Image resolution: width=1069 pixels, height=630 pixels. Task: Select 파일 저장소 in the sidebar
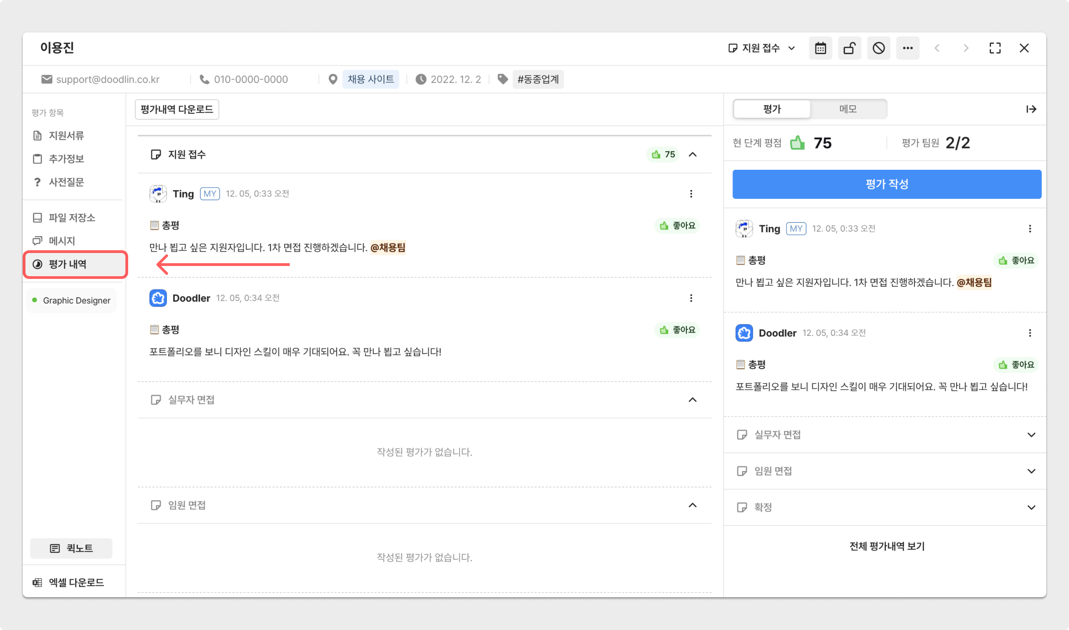pyautogui.click(x=72, y=217)
